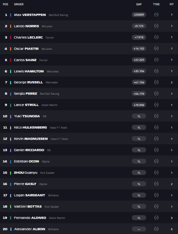Click Yuki Tsunoda's tyre icon
The width and height of the screenshot is (178, 234).
[x=156, y=116]
